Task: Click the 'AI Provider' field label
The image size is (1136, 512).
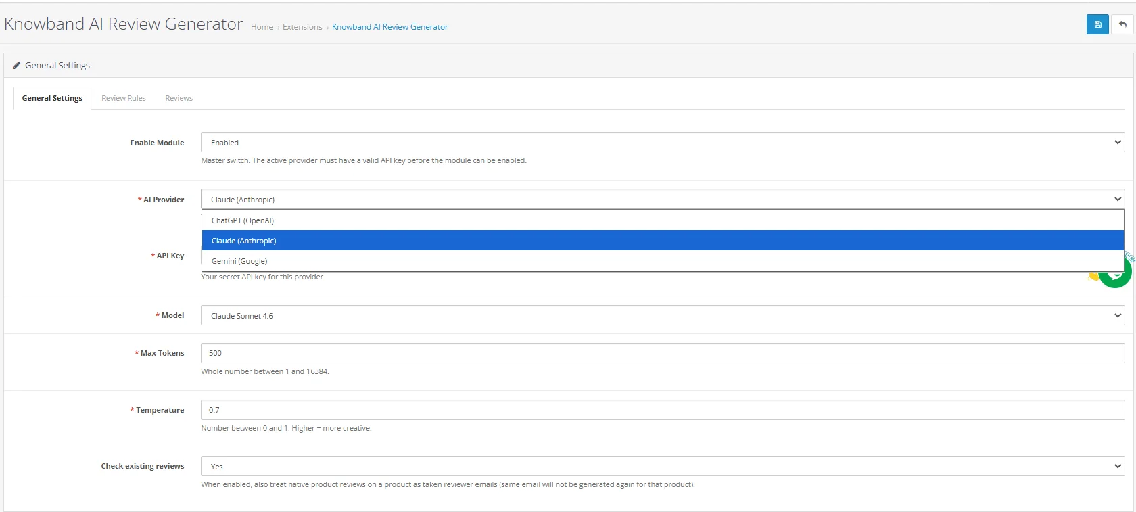Action: [x=161, y=200]
